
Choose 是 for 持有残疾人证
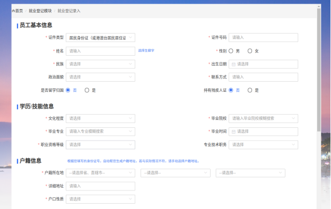click(x=250, y=90)
